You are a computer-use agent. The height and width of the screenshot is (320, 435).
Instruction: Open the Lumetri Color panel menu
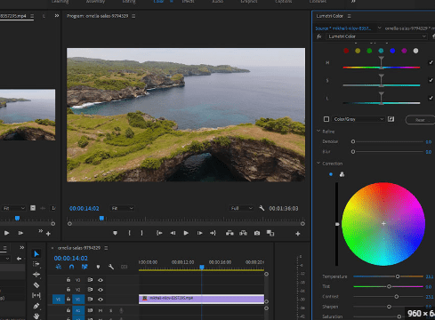pos(349,16)
